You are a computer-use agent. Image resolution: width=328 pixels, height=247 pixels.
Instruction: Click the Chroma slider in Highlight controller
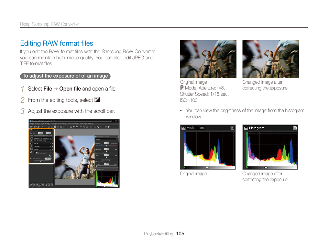pos(107,145)
